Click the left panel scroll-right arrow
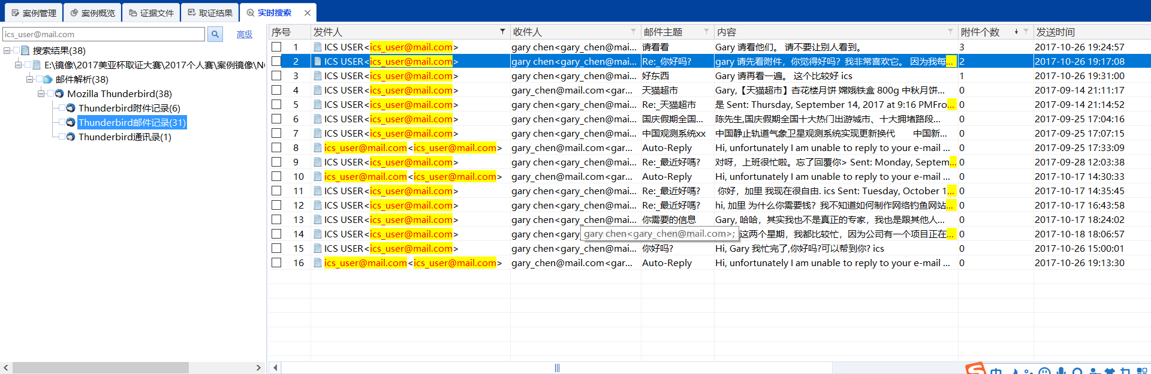This screenshot has height=374, width=1151. (x=258, y=367)
